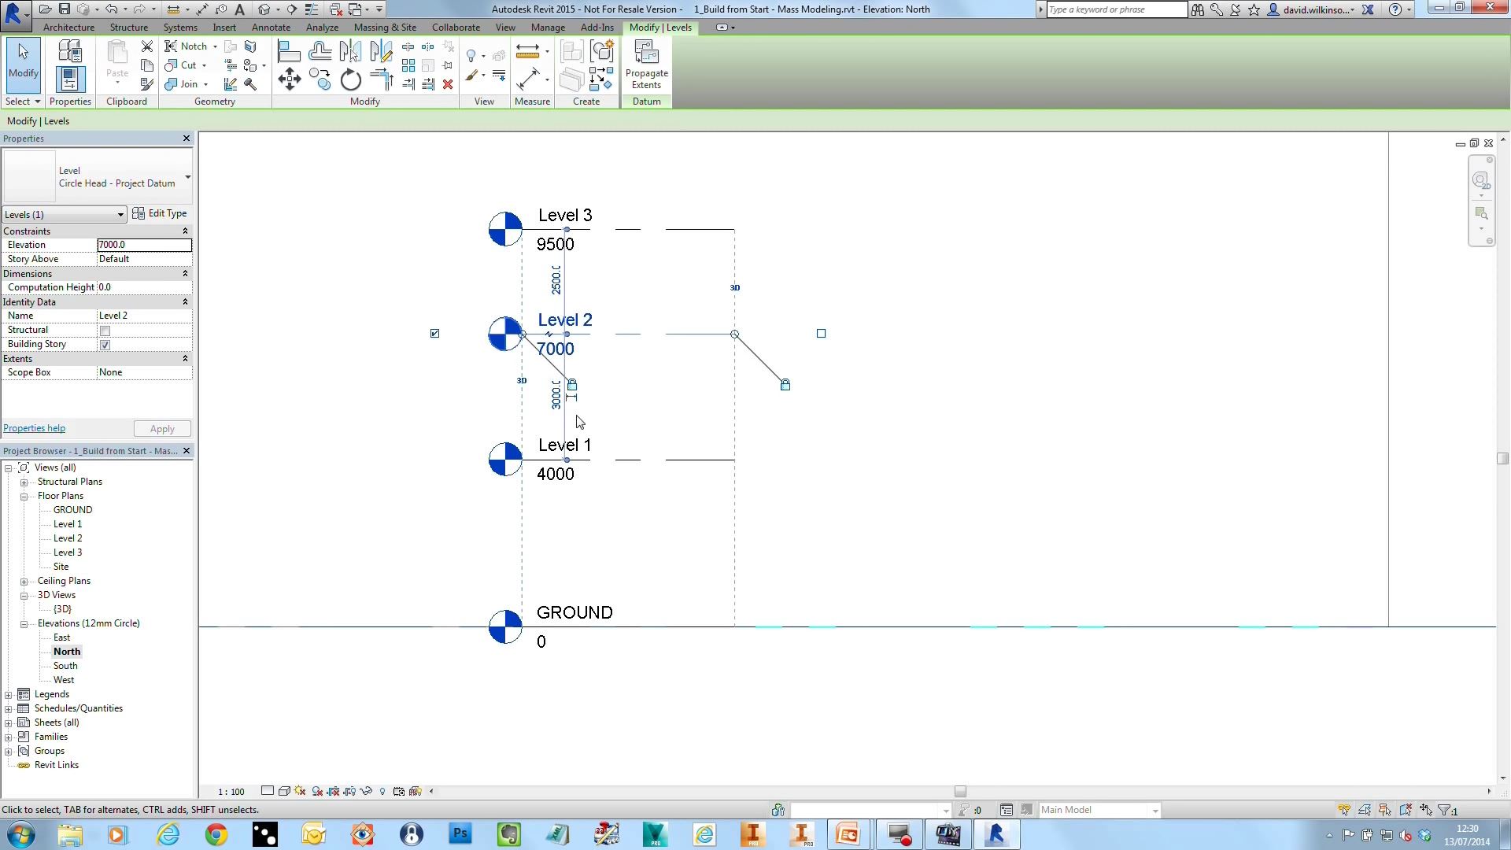1511x850 pixels.
Task: Collapse the Floor Plans tree node
Action: 24,496
